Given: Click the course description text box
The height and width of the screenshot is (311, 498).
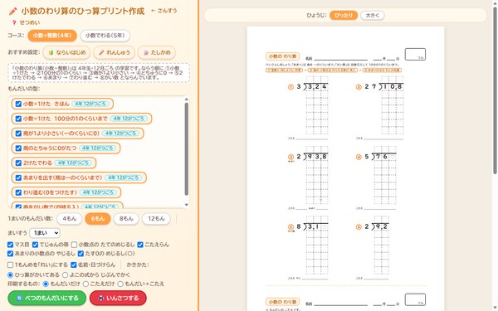Looking at the screenshot, I should tap(99, 73).
